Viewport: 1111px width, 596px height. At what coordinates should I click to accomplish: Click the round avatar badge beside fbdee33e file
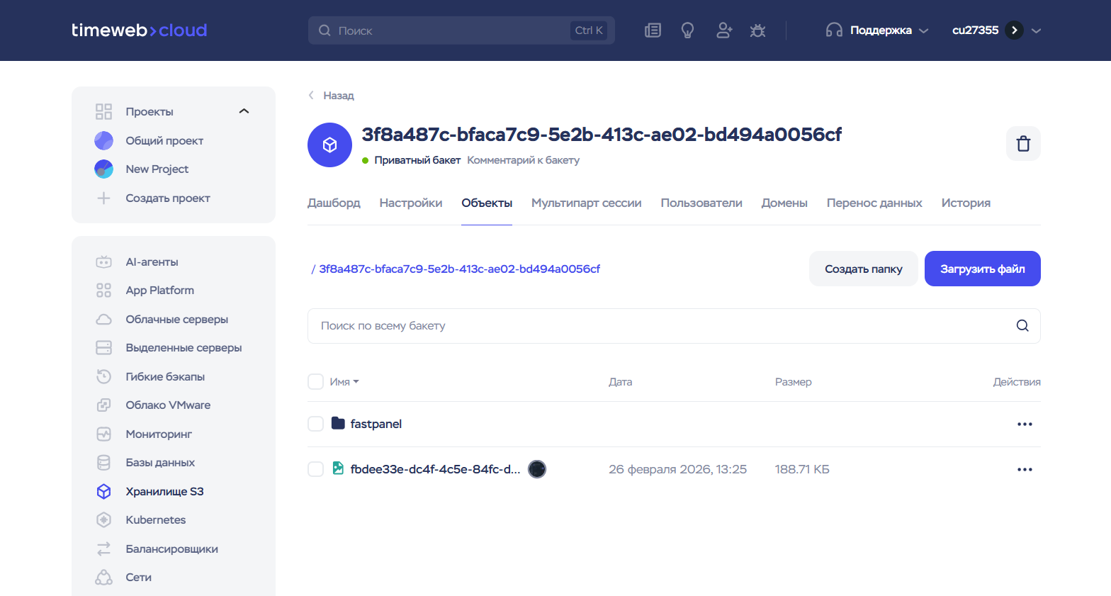point(537,469)
